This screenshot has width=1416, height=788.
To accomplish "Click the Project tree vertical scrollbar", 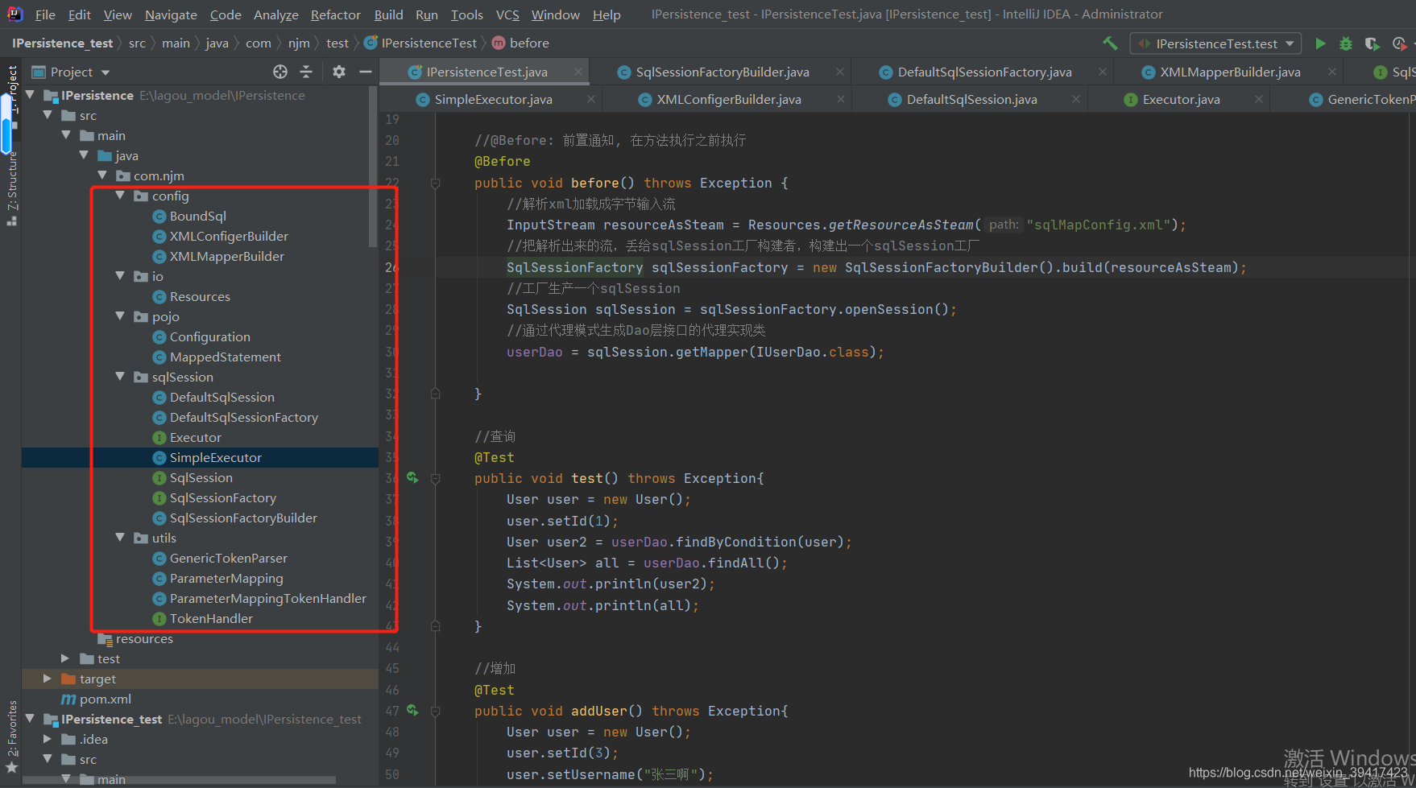I will click(x=372, y=167).
